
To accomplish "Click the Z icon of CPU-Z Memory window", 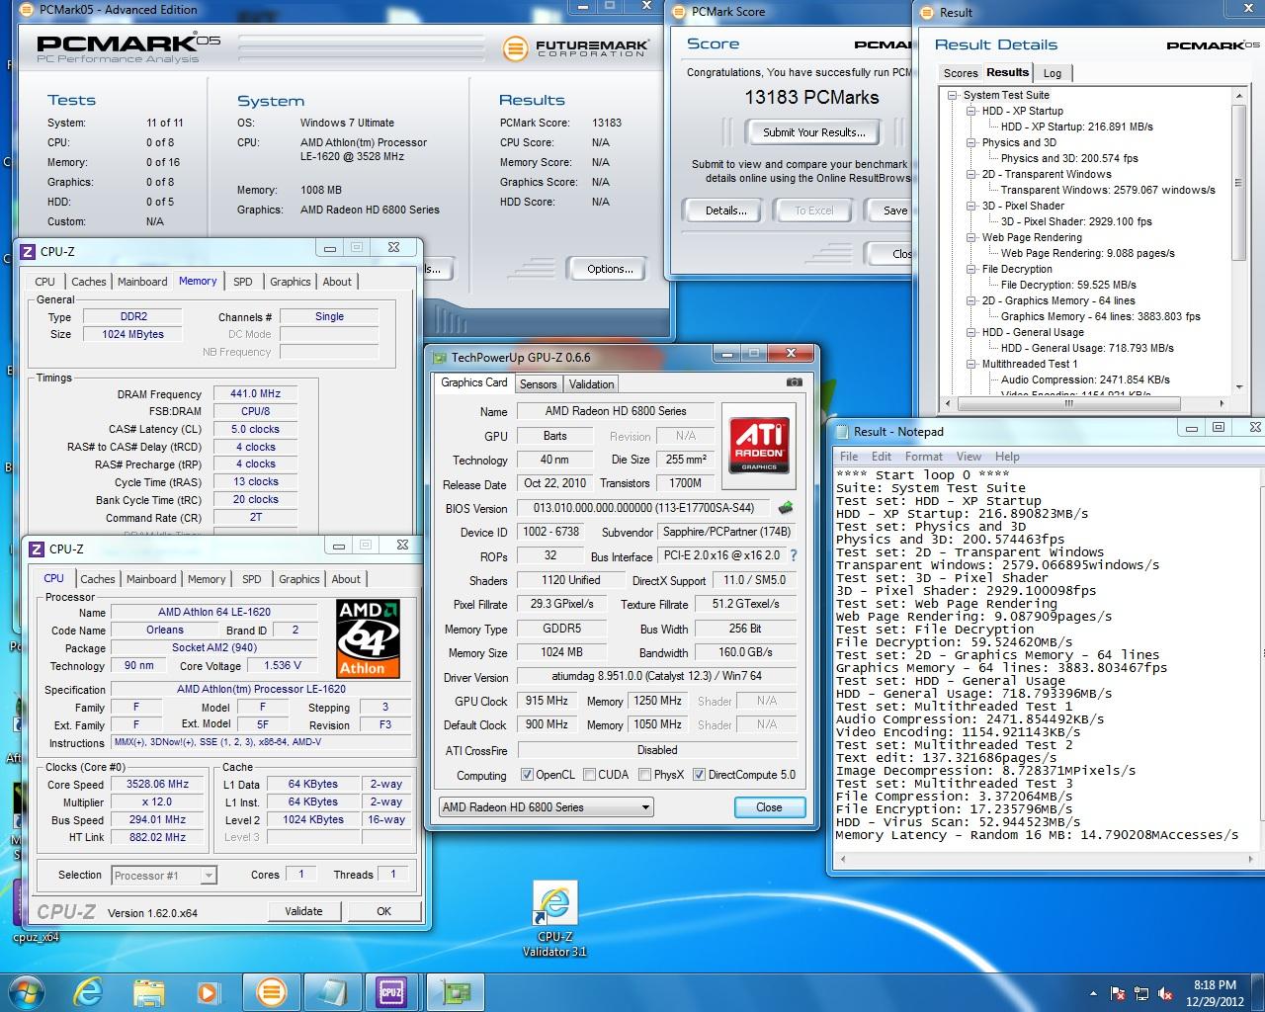I will coord(28,251).
